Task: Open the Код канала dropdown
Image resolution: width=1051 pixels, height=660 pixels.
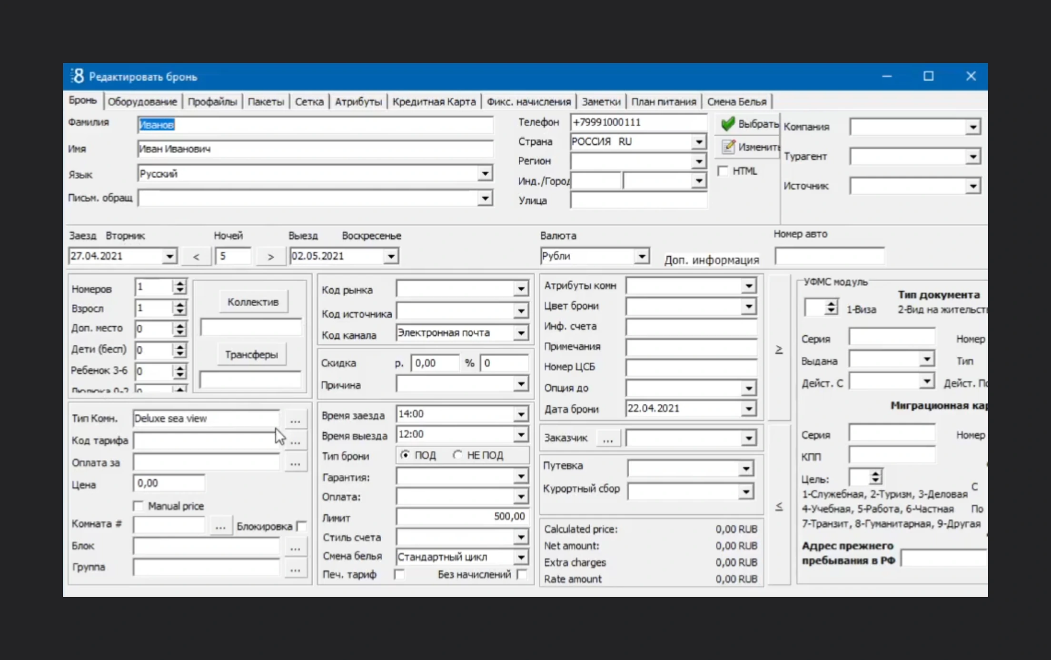Action: pos(521,333)
